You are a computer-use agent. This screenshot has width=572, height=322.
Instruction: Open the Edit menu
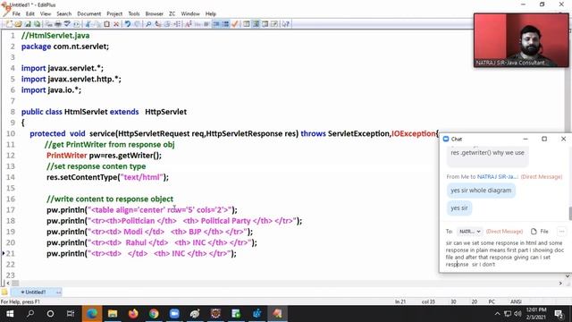(x=30, y=14)
